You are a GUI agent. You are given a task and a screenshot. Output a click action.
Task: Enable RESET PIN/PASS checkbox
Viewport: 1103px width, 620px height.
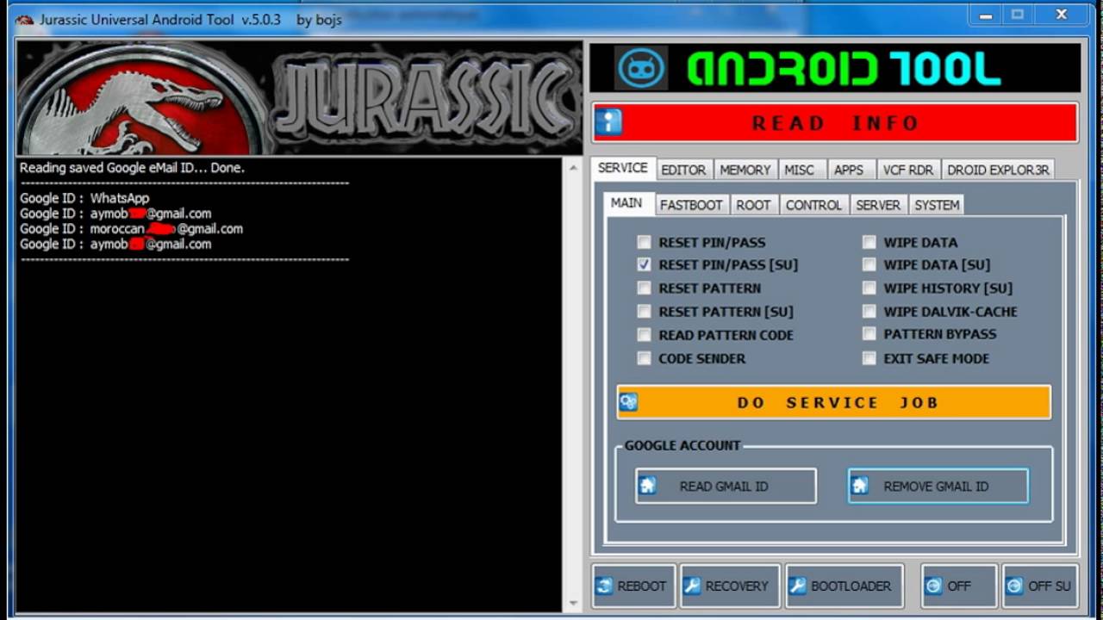(x=644, y=242)
